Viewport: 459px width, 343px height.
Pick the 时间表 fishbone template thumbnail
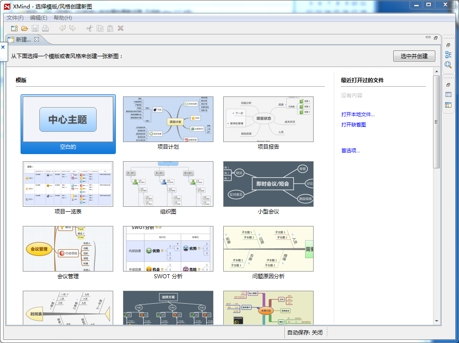pyautogui.click(x=68, y=308)
